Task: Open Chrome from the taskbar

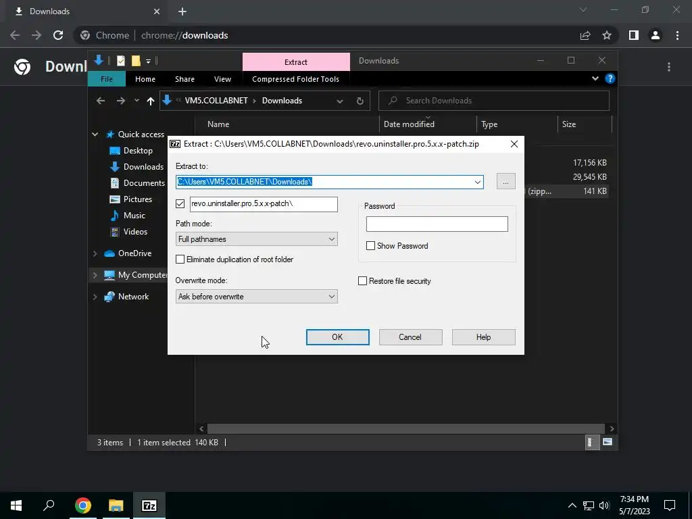Action: (x=83, y=505)
